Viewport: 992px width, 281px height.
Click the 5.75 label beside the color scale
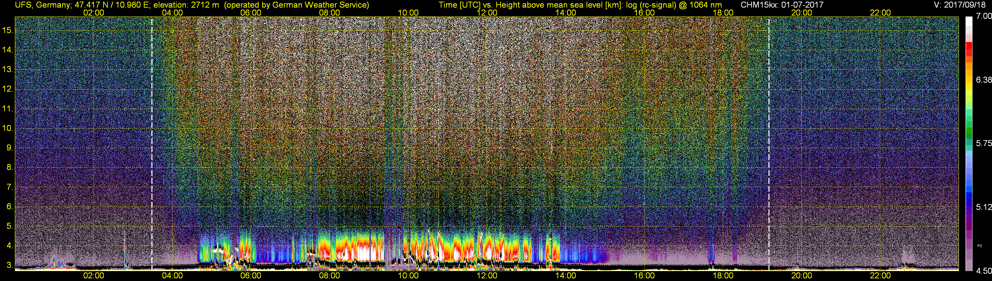tap(984, 143)
